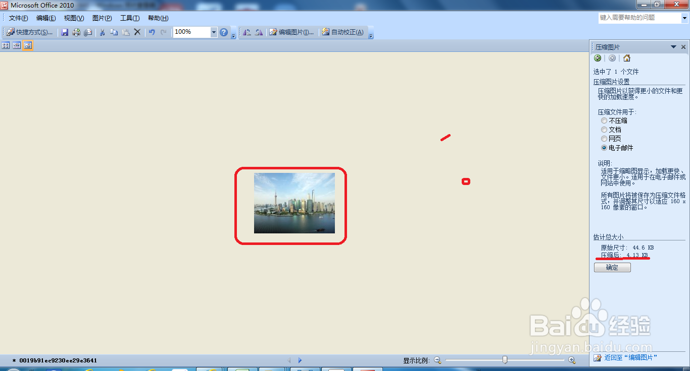
Task: Open the 图片(P) menu
Action: [x=102, y=18]
